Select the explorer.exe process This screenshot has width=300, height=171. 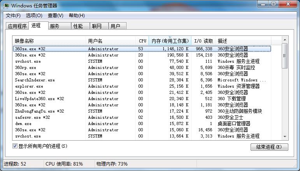click(142, 86)
